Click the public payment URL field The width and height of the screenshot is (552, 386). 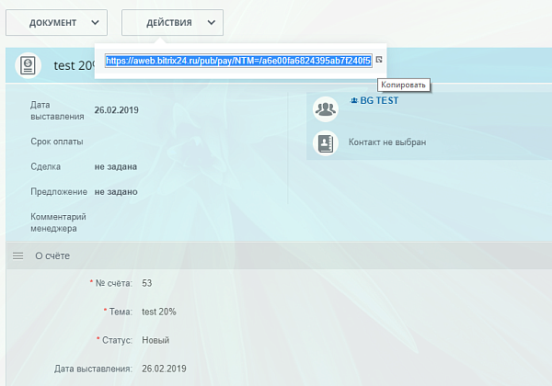coord(238,61)
